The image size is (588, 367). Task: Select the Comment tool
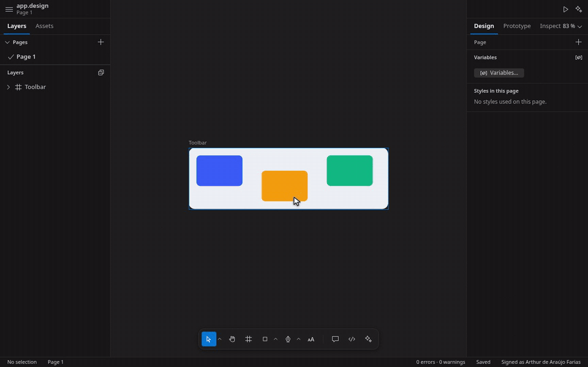[335, 339]
